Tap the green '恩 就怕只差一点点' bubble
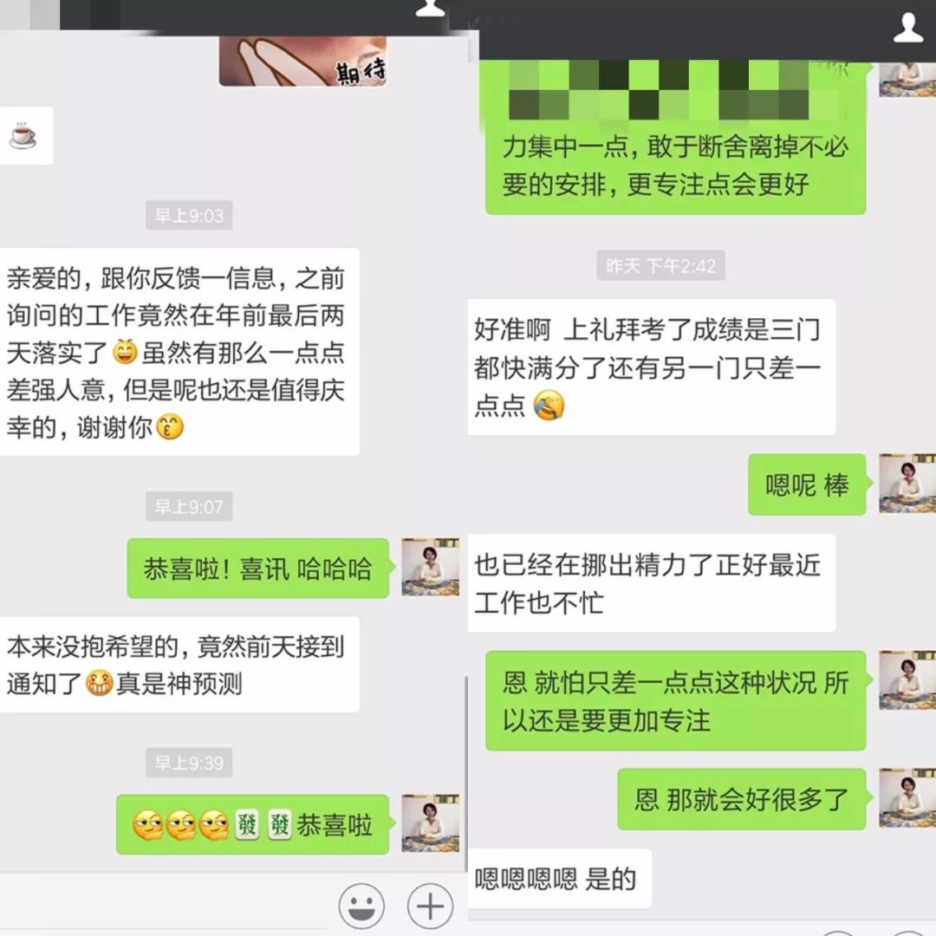The height and width of the screenshot is (936, 936). 675,701
